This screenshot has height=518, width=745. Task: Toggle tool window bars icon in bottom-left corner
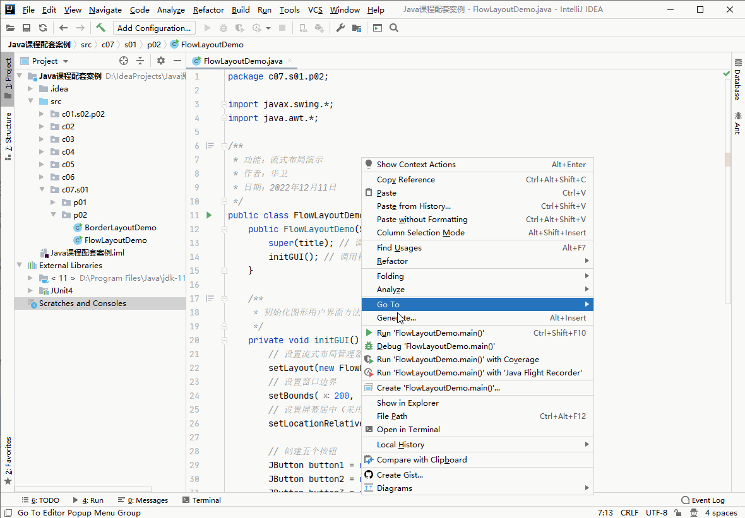tap(8, 513)
